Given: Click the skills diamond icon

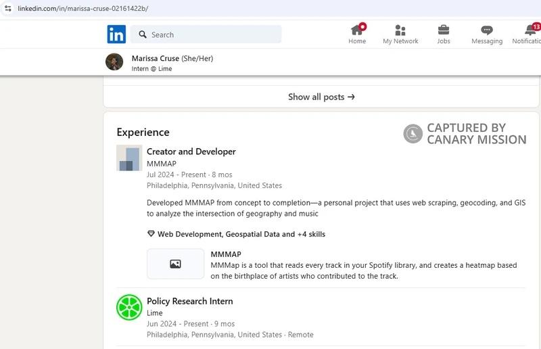Looking at the screenshot, I should coord(151,234).
